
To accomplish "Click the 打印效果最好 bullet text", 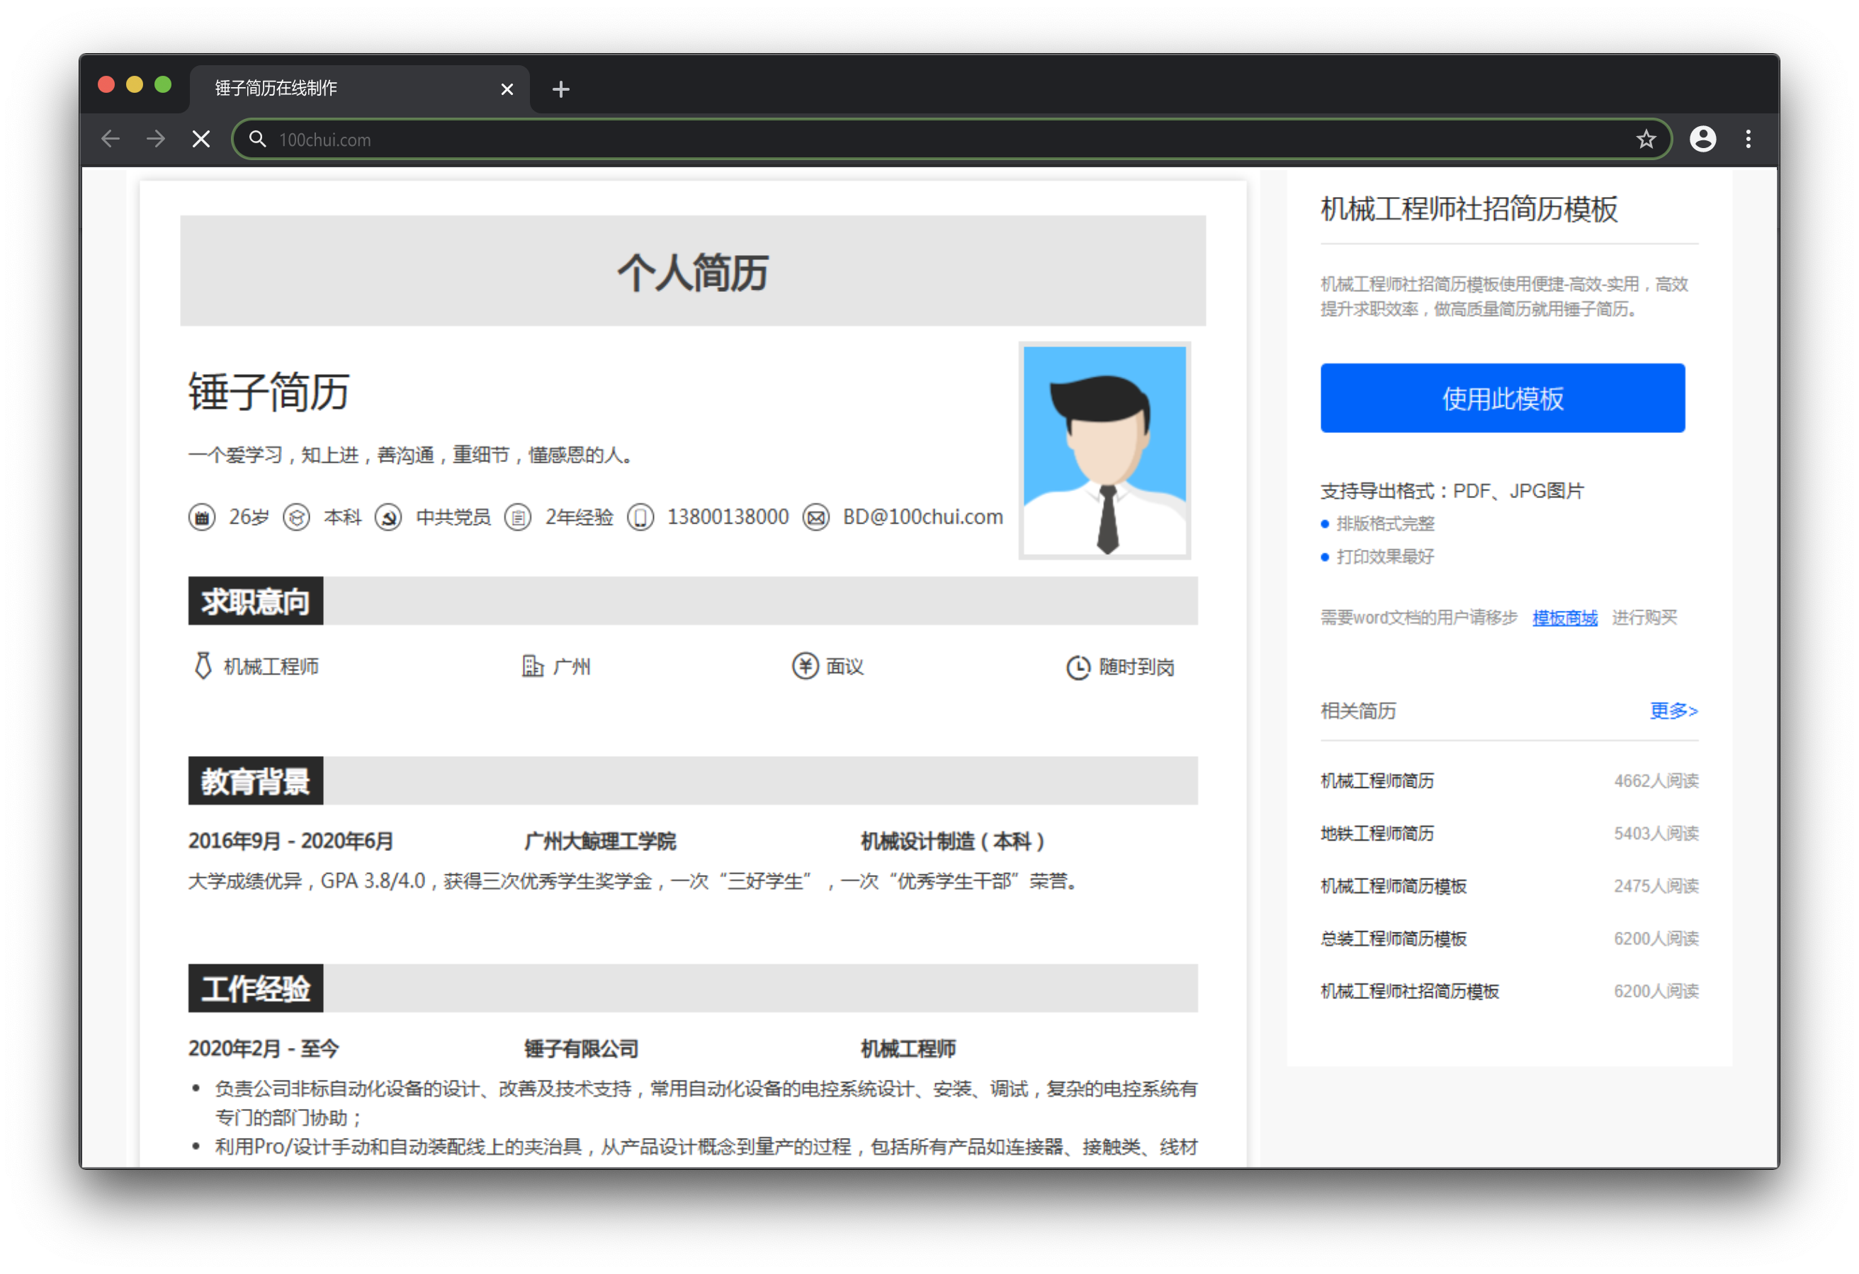I will (x=1386, y=556).
